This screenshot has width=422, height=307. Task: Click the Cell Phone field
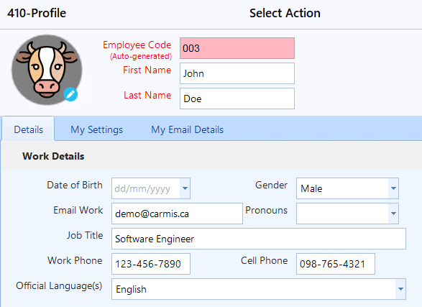coord(336,264)
